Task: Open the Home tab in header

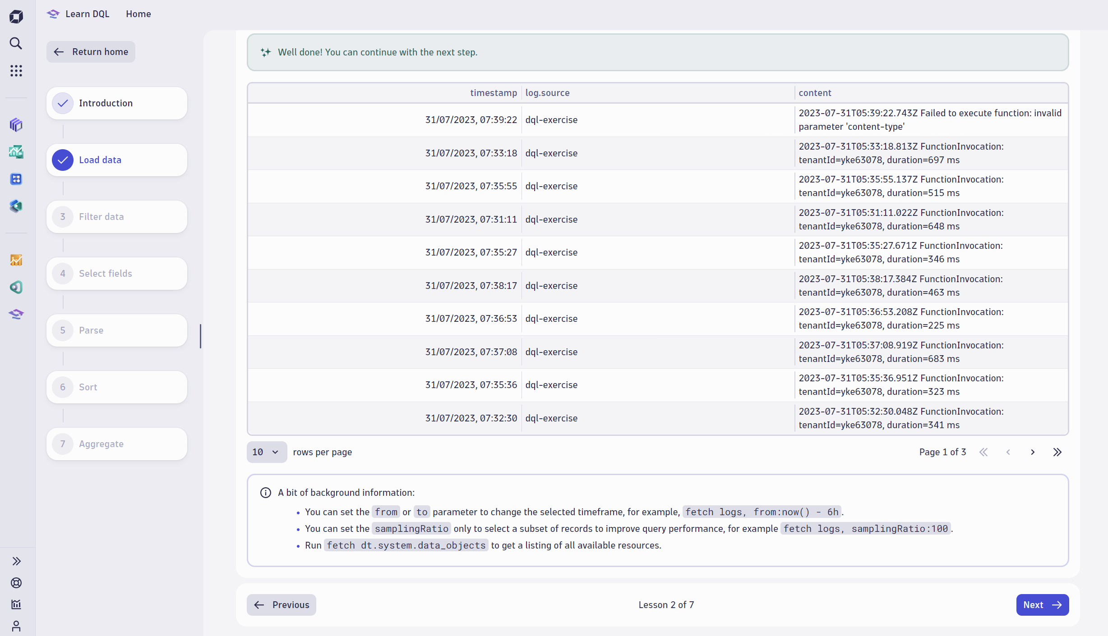Action: (138, 14)
